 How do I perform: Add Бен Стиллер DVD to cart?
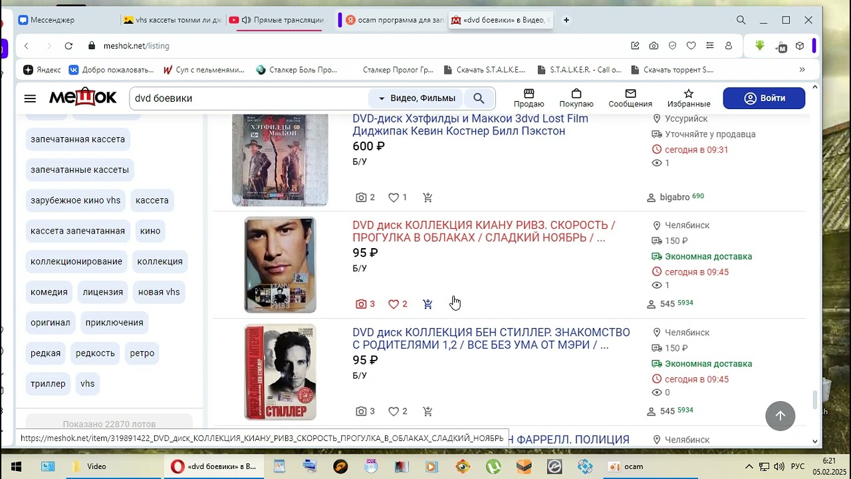click(427, 411)
